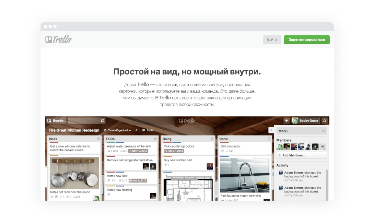Viewport: 374px width, 223px height.
Task: Click the sidebar activity scrollbar
Action: (x=327, y=185)
